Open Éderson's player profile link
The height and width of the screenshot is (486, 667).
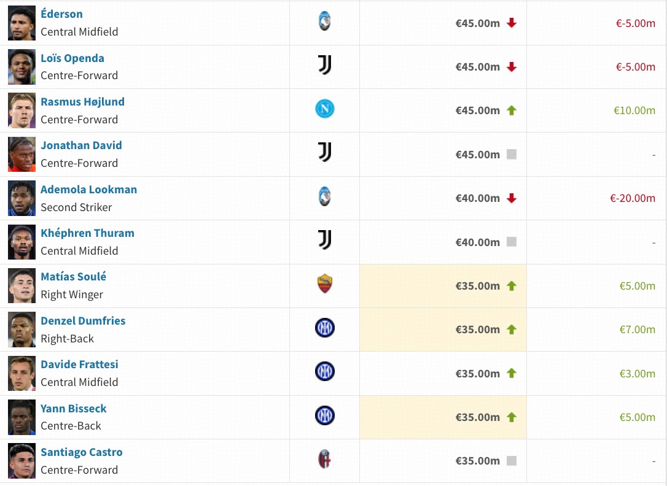[x=61, y=14]
